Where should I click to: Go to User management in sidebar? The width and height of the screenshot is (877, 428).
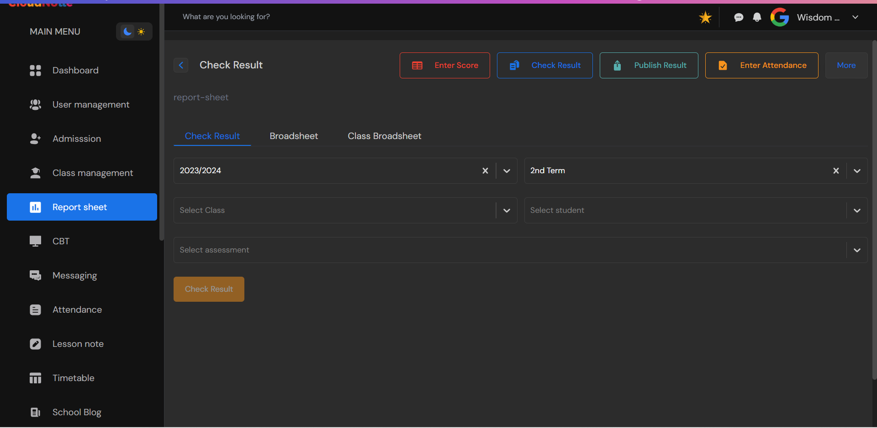90,104
